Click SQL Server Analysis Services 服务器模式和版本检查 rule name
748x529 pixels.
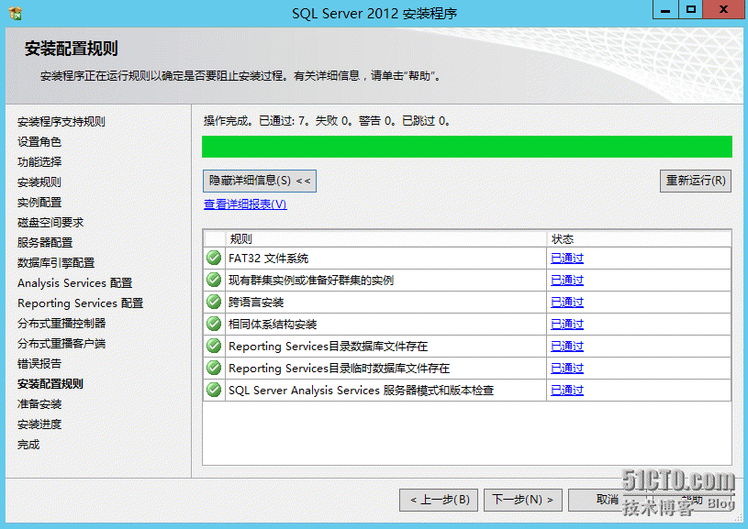click(x=361, y=390)
